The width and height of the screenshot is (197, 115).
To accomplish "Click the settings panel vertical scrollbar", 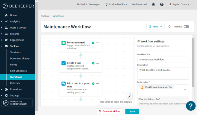I will tap(193, 62).
